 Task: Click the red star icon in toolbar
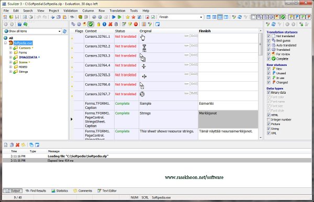[133, 17]
